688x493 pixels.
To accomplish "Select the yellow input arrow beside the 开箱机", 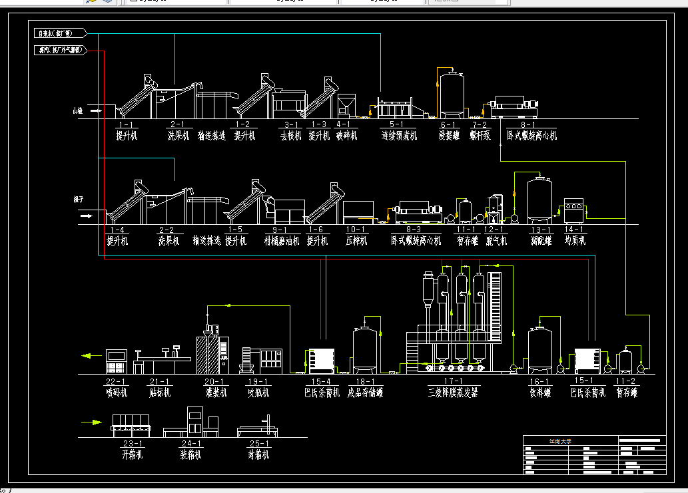I will click(92, 422).
